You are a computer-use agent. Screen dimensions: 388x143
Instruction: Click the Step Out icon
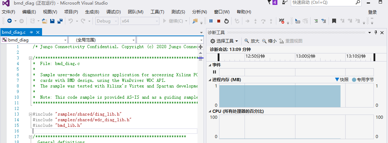click(271, 21)
